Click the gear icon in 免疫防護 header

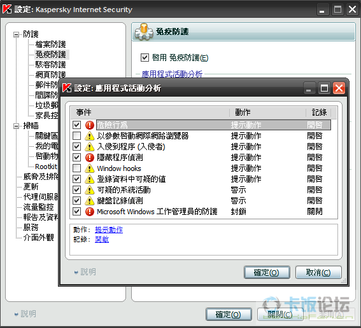[x=144, y=32]
